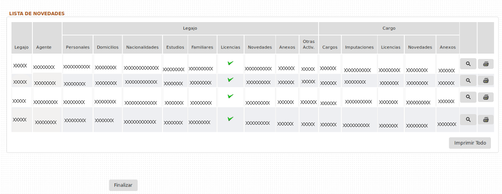
Task: Select the Personales column header
Action: pos(77,47)
